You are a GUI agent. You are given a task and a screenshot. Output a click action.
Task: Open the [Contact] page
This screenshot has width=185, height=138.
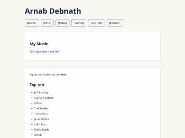point(115,23)
